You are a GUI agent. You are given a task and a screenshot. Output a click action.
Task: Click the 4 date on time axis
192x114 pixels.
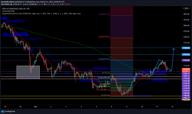81,107
